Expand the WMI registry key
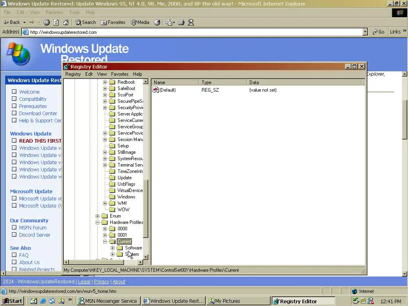Viewport: 408px width, 306px height. 105,203
